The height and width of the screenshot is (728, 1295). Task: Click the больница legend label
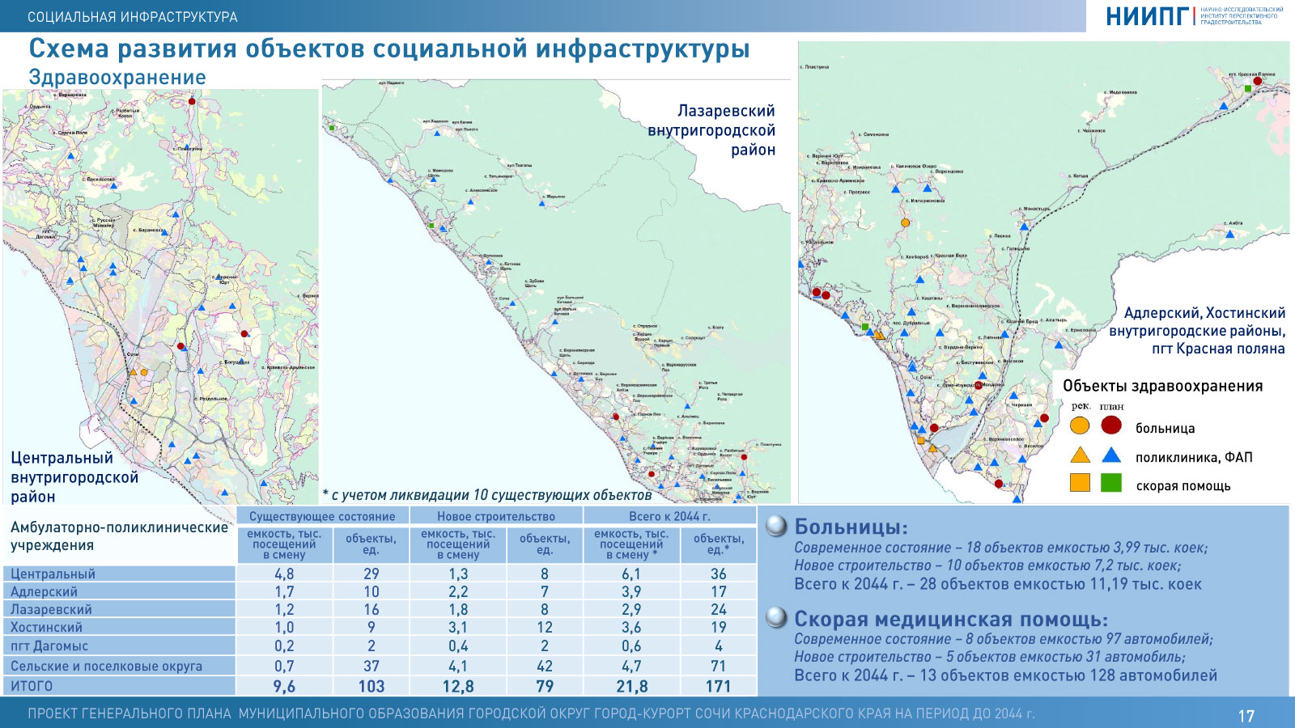pyautogui.click(x=1165, y=429)
